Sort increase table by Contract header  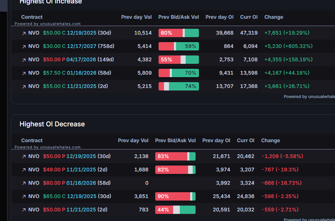tap(32, 17)
